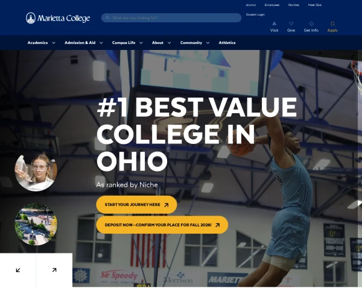Open the Student Login link
The height and width of the screenshot is (289, 362).
click(255, 14)
